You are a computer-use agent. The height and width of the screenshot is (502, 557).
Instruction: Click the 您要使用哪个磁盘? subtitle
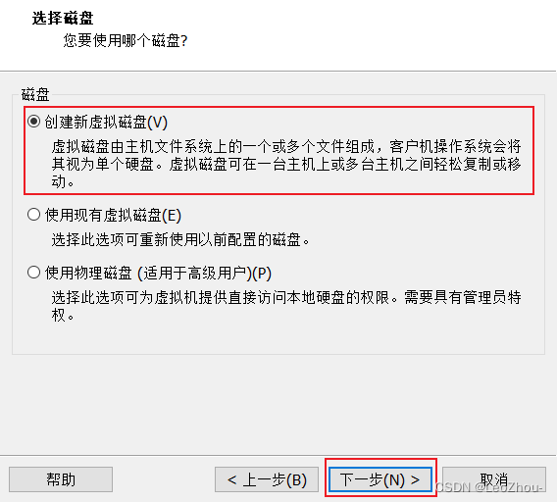click(126, 40)
